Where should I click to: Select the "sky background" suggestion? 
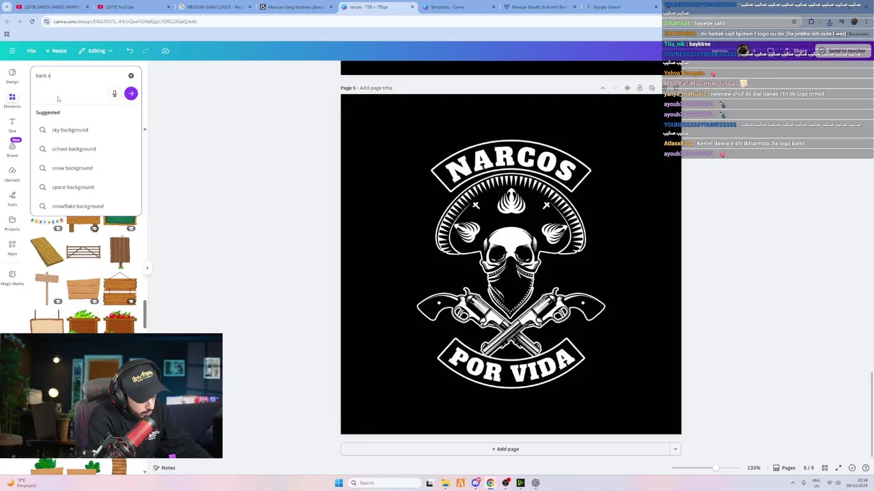(86, 130)
